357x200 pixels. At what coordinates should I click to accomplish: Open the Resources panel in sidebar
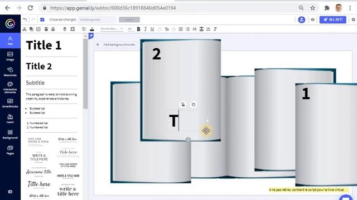click(x=10, y=72)
